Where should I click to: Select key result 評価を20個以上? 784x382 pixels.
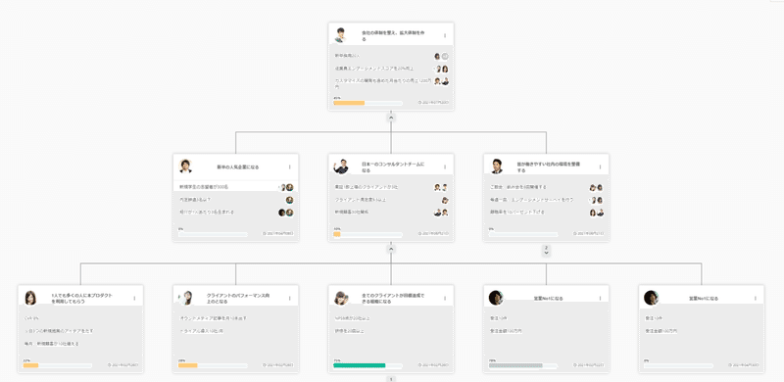pos(349,331)
